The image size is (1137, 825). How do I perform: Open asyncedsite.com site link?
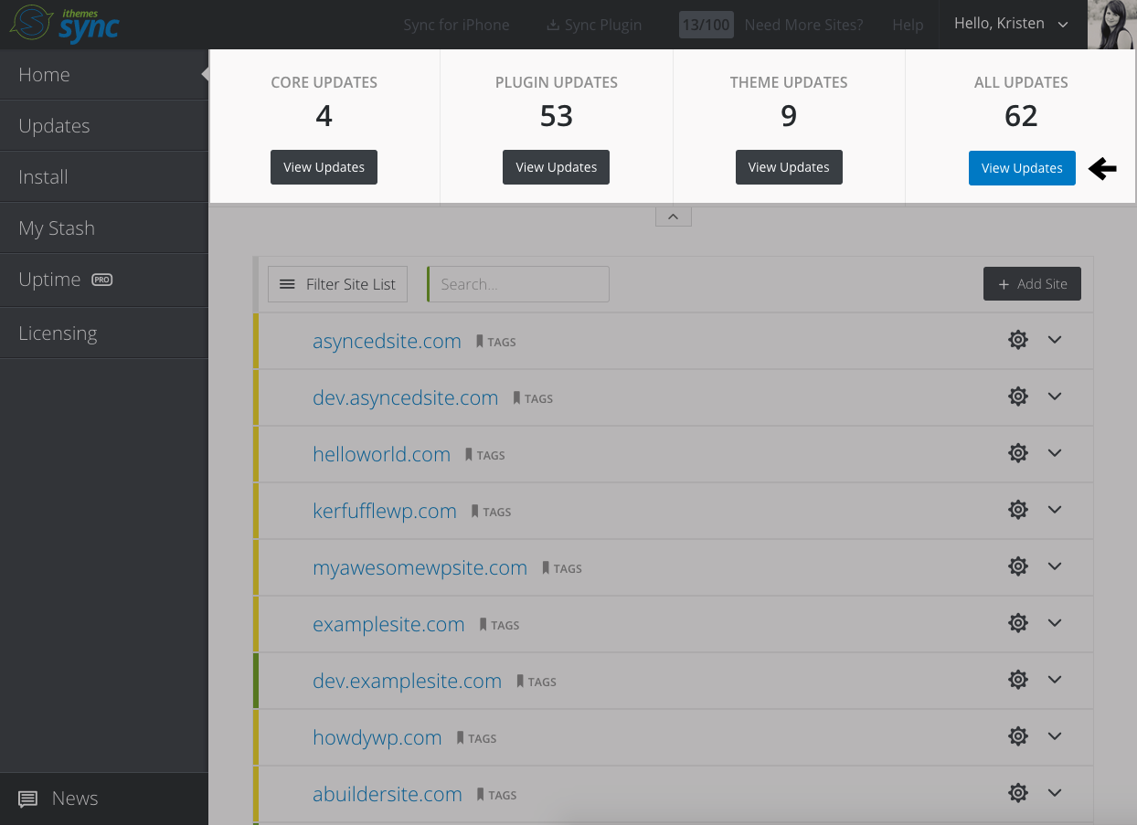387,342
